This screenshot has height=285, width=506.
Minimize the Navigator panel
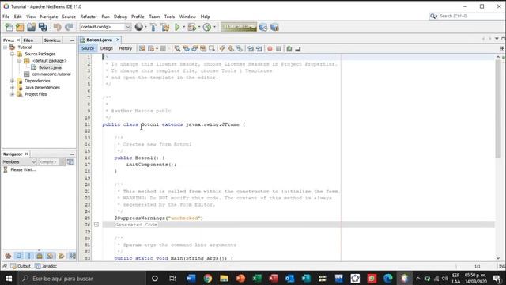[72, 154]
